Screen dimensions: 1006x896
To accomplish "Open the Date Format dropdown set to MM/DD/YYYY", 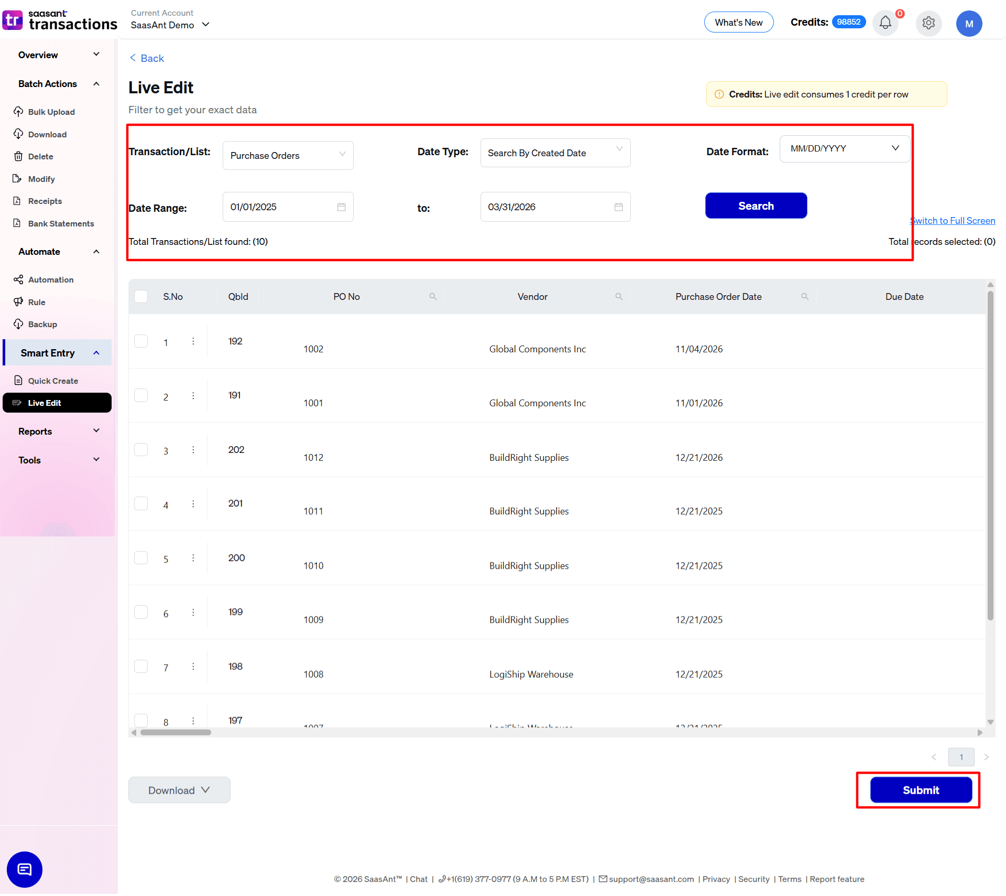I will click(x=844, y=148).
